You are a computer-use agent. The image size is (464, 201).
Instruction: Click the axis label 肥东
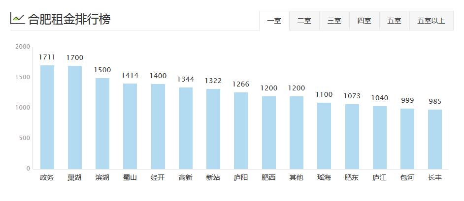pyautogui.click(x=352, y=178)
